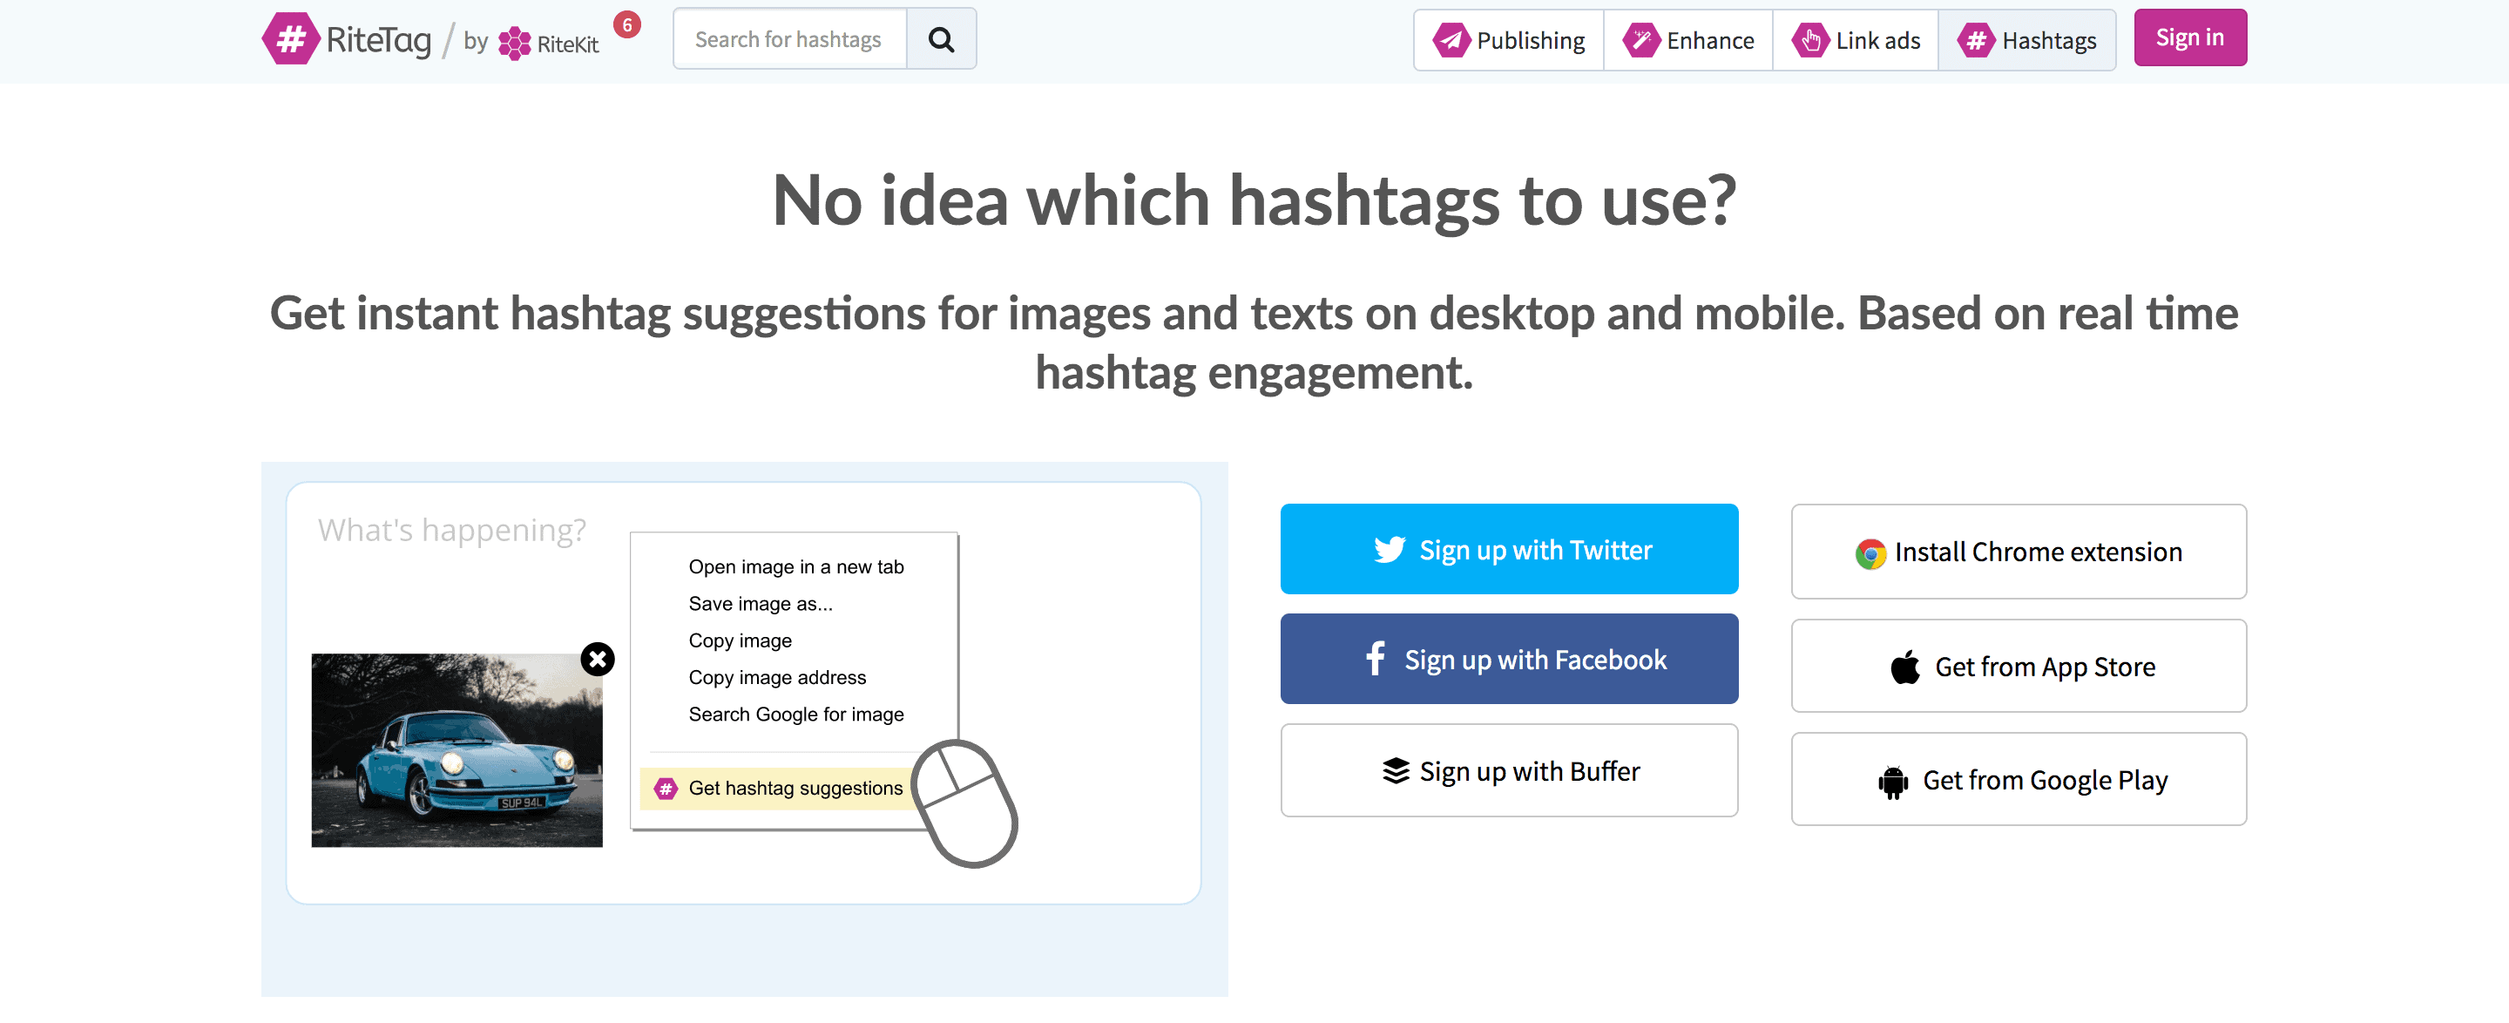The width and height of the screenshot is (2509, 1023).
Task: Install the Chrome extension
Action: tap(2019, 552)
